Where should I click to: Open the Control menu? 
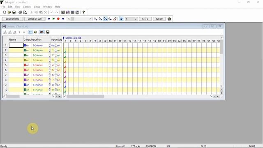coord(27,7)
